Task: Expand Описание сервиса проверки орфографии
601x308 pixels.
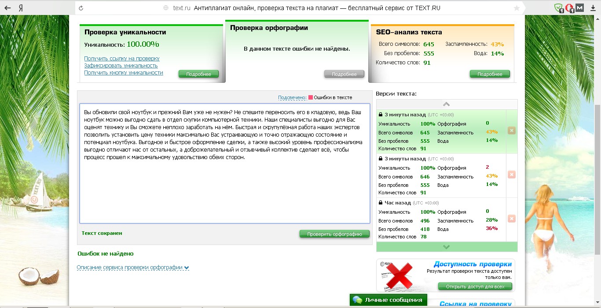Action: pos(133,267)
